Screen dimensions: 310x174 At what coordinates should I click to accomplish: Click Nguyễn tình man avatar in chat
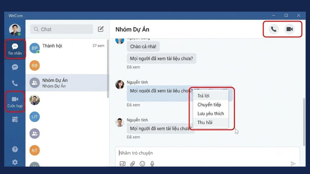click(120, 122)
